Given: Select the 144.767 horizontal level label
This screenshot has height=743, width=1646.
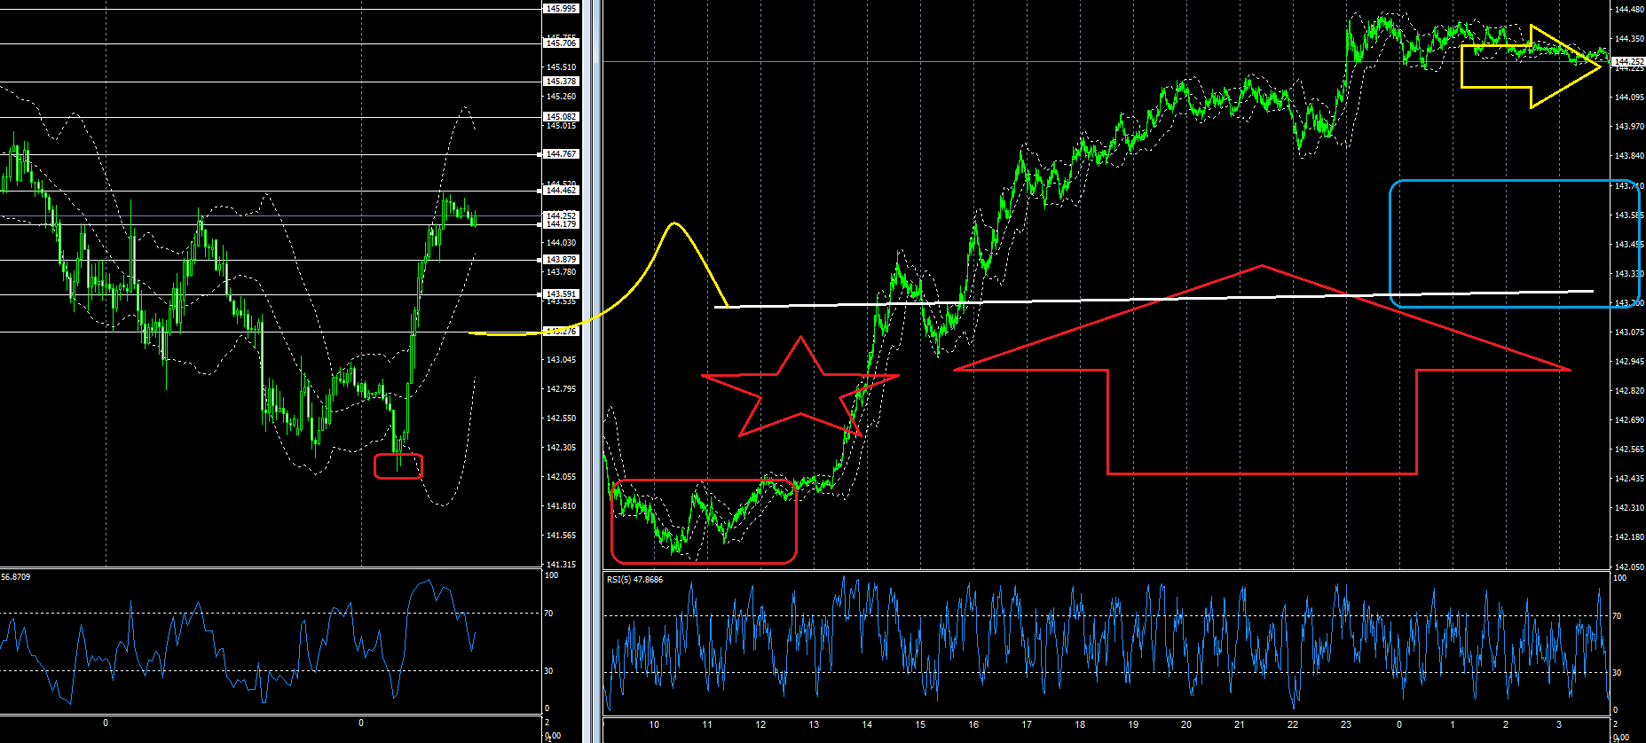Looking at the screenshot, I should (x=561, y=153).
